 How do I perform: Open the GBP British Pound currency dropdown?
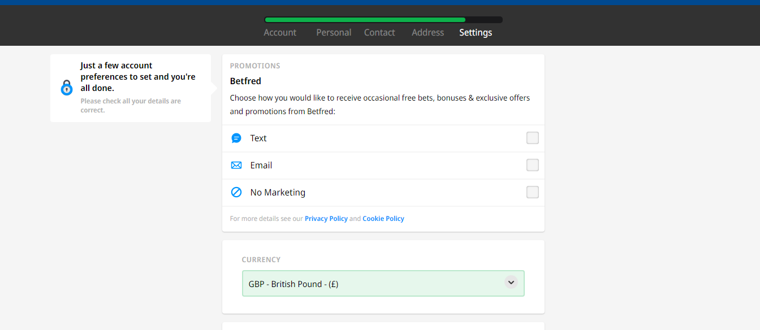(383, 284)
